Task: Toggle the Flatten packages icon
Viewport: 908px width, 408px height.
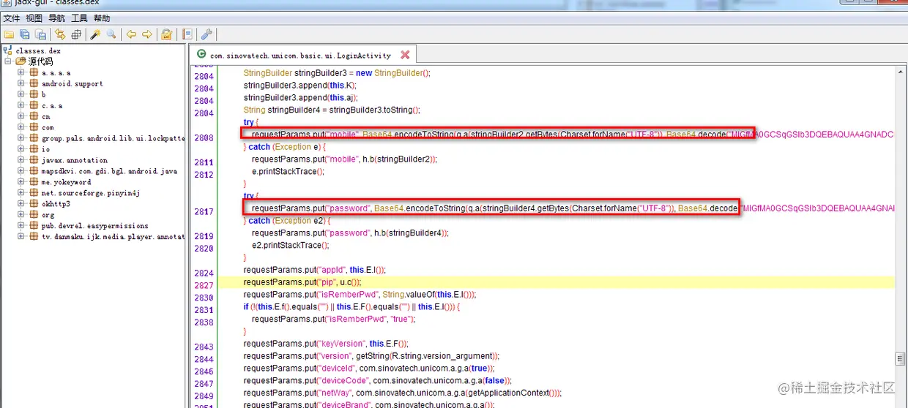Action: [x=76, y=34]
